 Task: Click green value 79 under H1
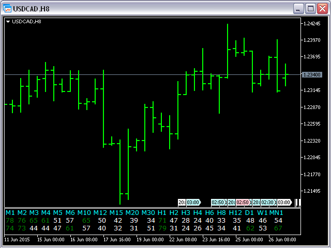[162, 228]
